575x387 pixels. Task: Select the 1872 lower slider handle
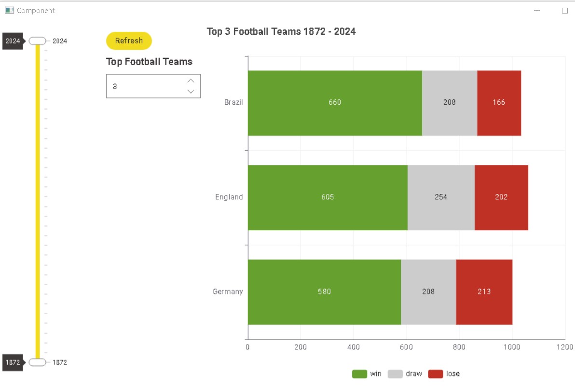(38, 362)
